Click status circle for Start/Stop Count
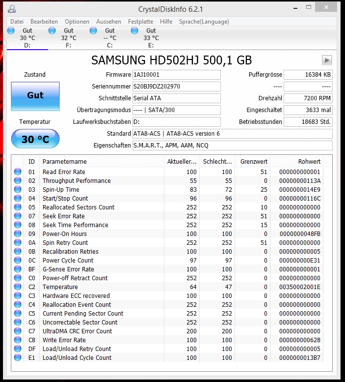The image size is (345, 382). tap(18, 198)
